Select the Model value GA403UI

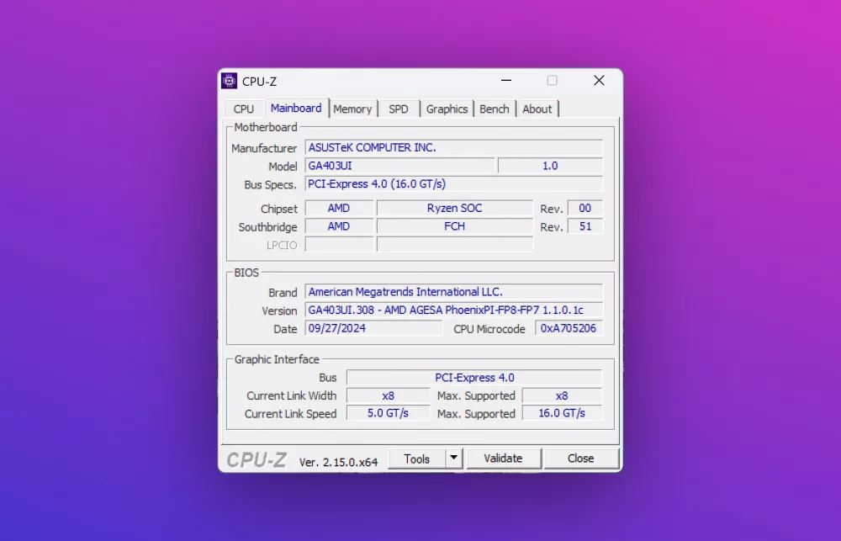pos(400,166)
